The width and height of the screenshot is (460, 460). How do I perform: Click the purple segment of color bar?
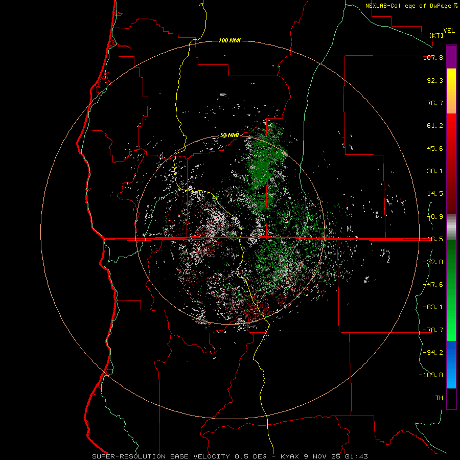tap(451, 57)
